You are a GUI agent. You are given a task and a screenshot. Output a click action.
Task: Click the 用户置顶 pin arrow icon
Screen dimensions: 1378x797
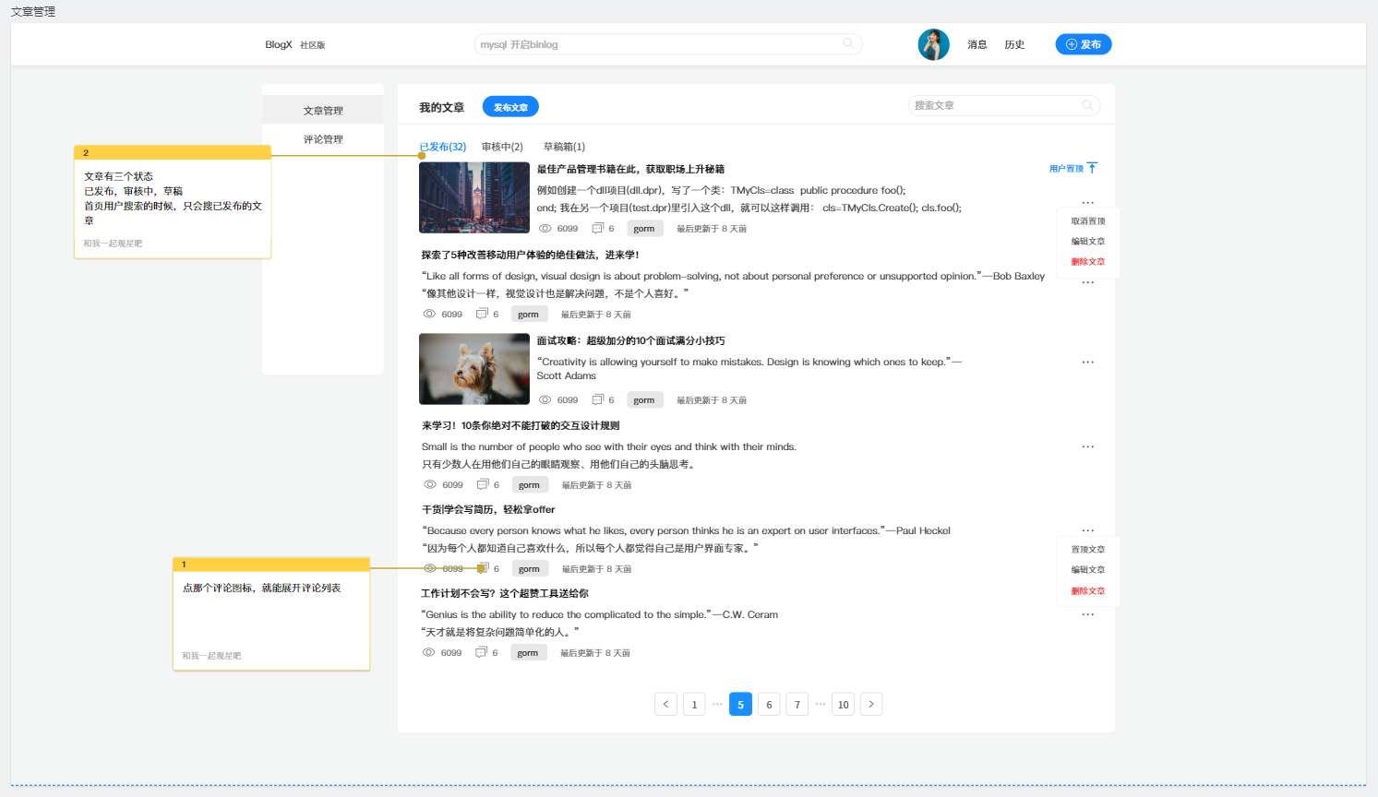(x=1092, y=168)
